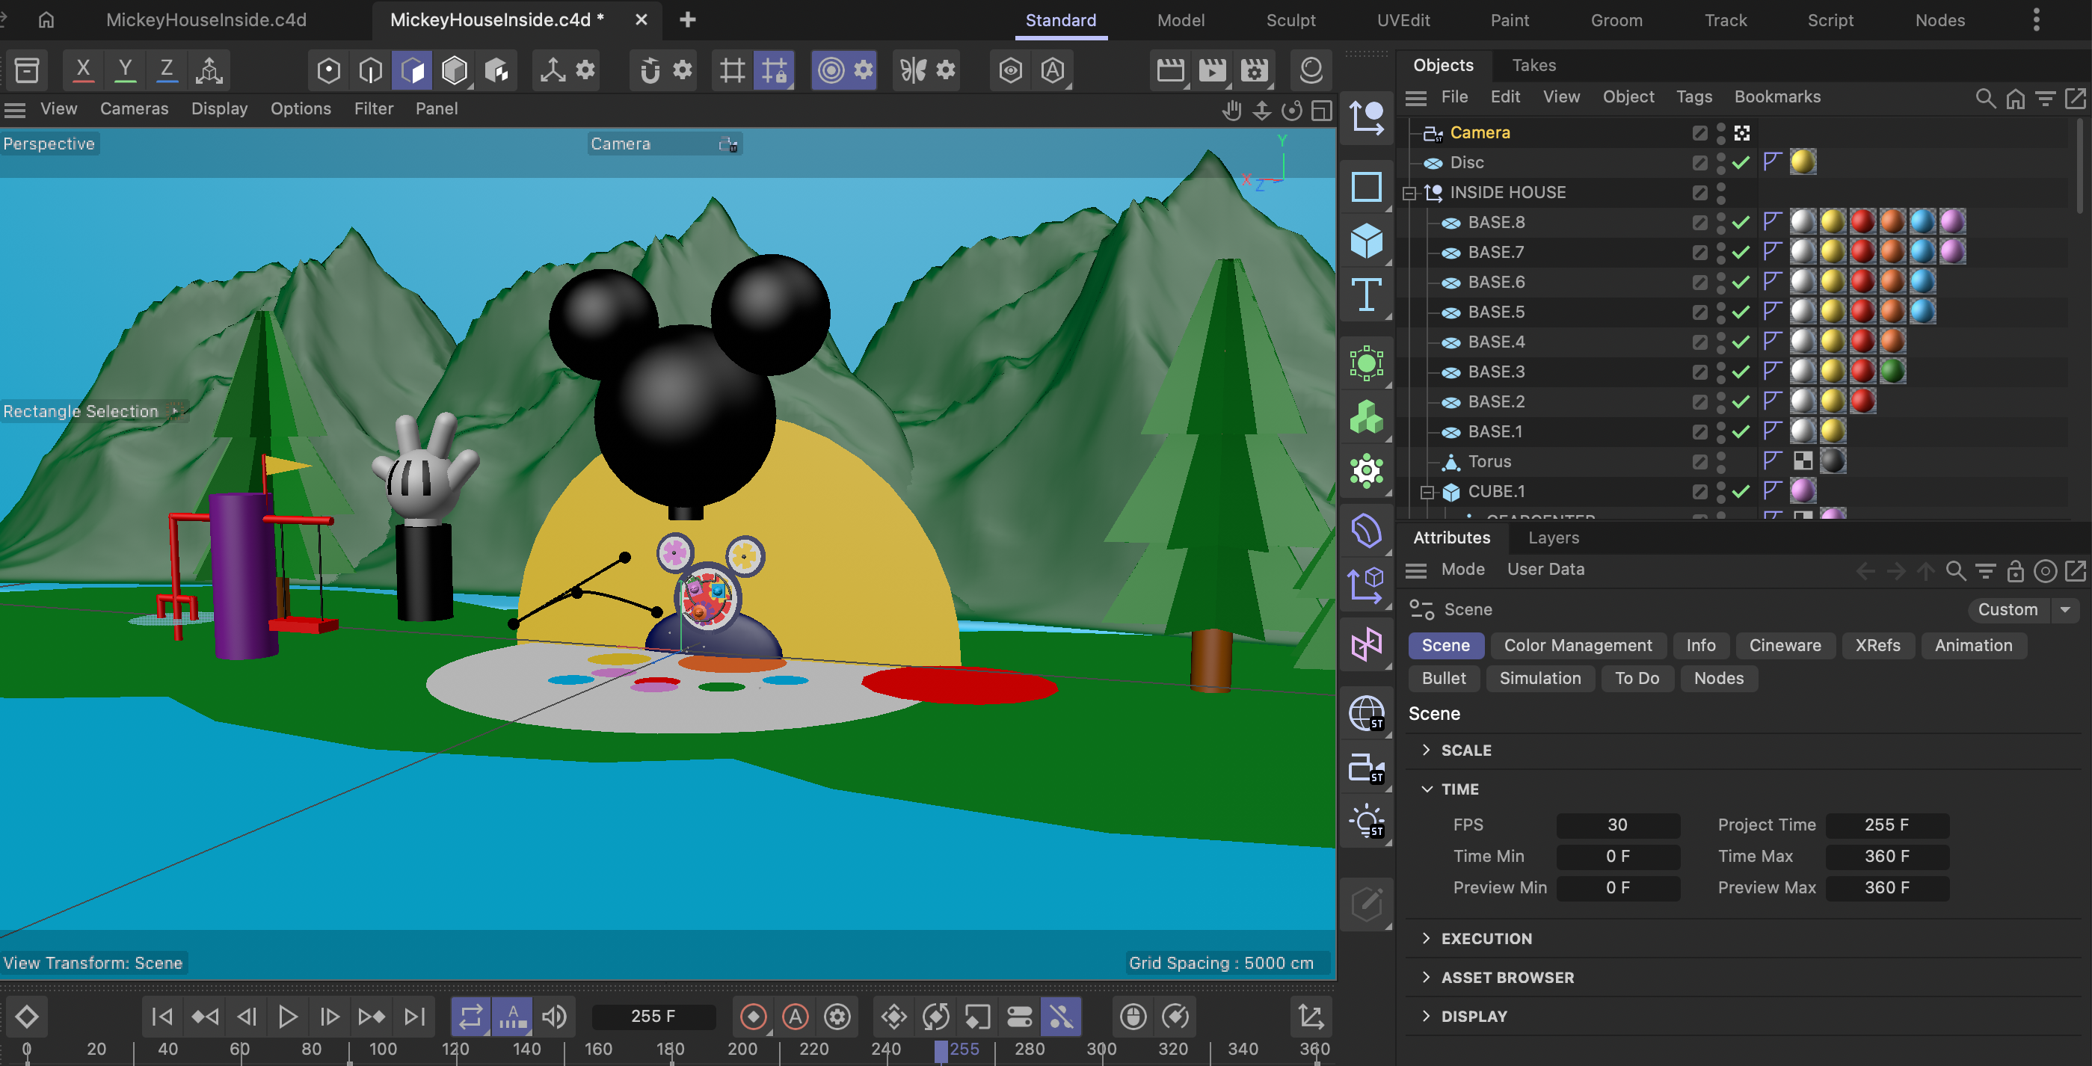
Task: Enable autokeying in the timeline
Action: click(795, 1016)
